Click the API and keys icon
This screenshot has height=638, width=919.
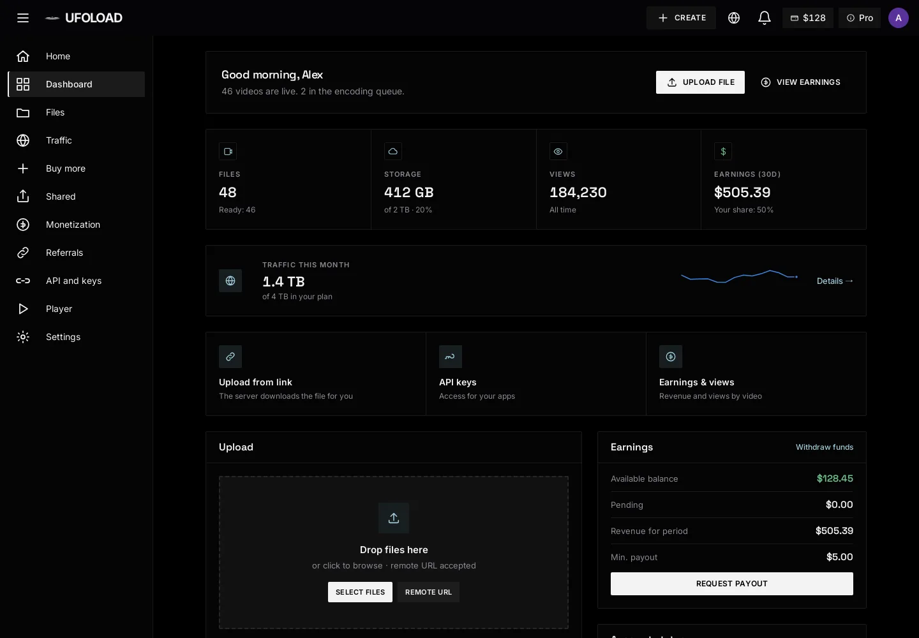pos(23,281)
